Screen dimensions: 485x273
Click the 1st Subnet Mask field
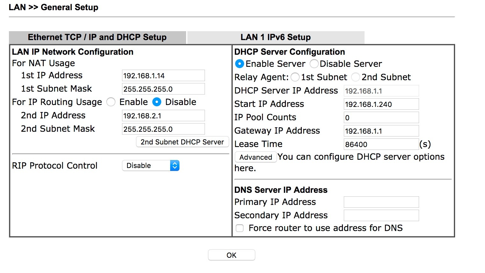coord(163,89)
